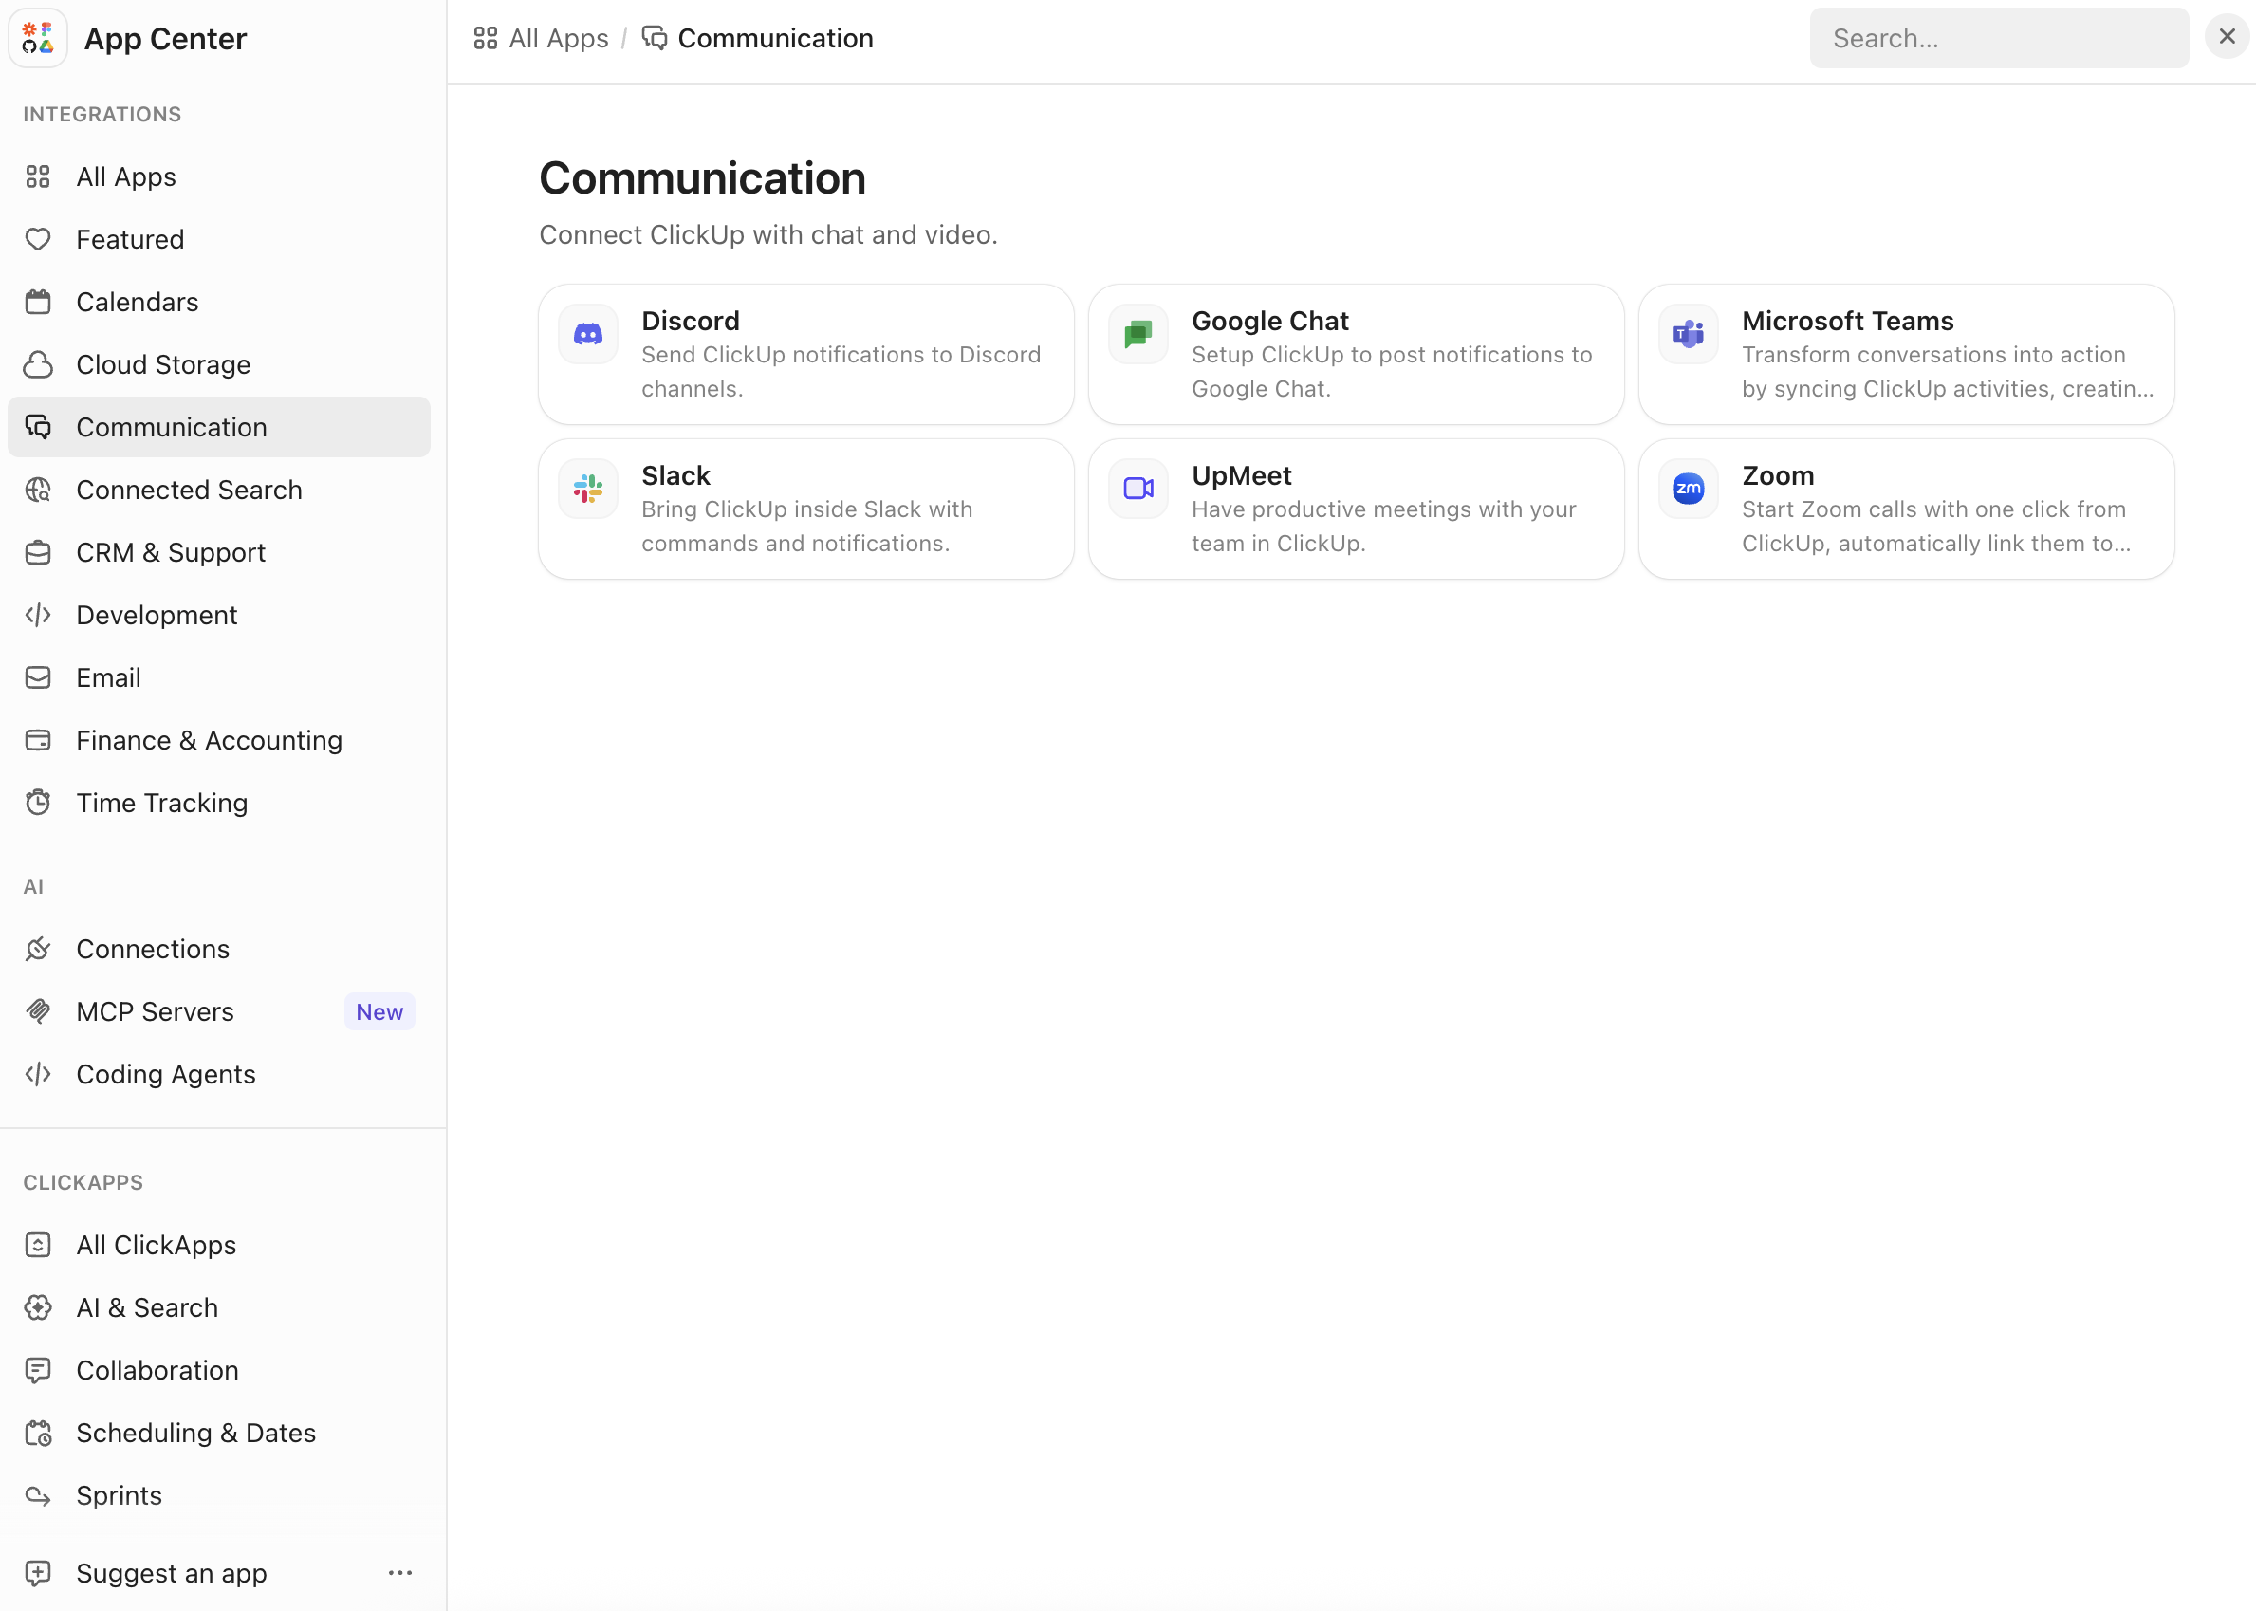Click the Google Chat logo icon
Viewport: 2256px width, 1611px height.
[x=1138, y=334]
